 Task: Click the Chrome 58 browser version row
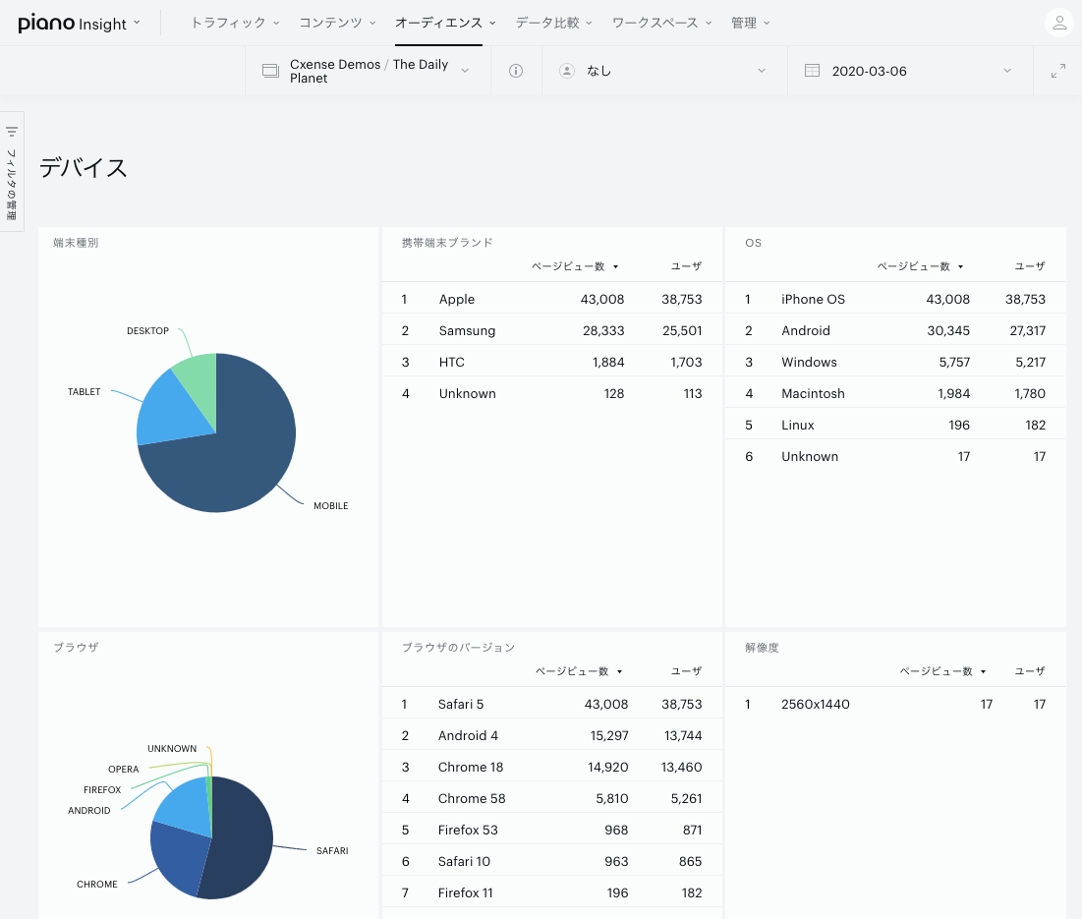551,798
